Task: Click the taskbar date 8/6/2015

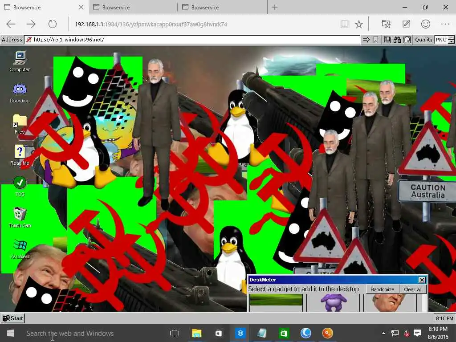Action: pyautogui.click(x=438, y=337)
